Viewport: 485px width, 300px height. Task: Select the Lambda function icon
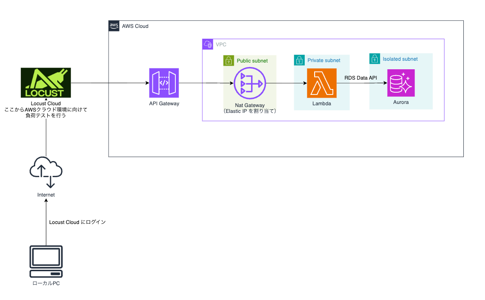(322, 83)
